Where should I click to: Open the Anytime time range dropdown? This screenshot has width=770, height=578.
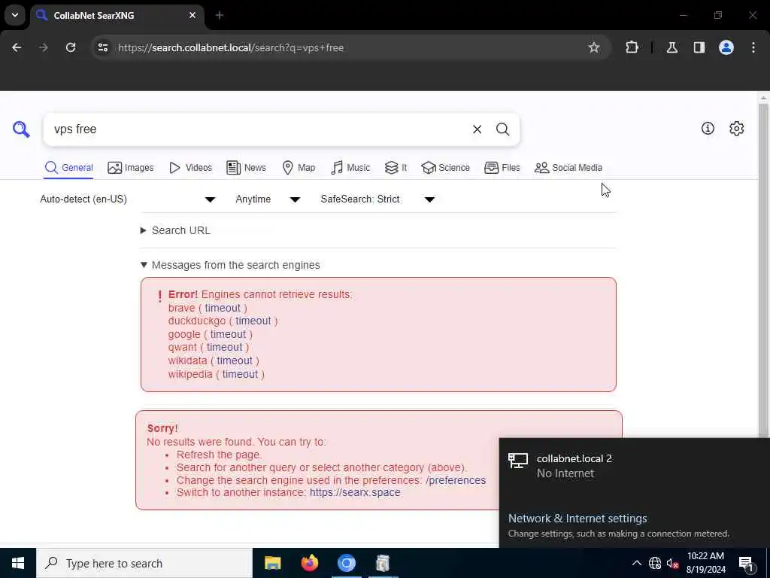(268, 199)
